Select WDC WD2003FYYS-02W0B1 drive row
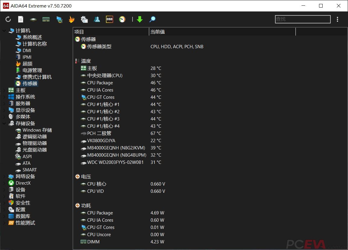Image resolution: width=348 pixels, height=250 pixels. 115,162
